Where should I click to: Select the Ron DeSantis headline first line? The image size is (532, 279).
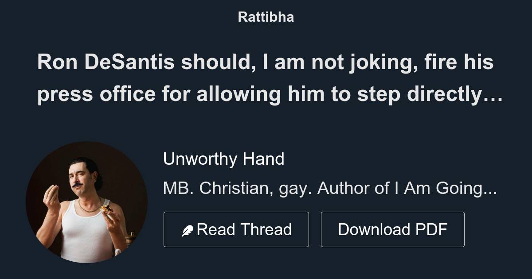coord(265,62)
